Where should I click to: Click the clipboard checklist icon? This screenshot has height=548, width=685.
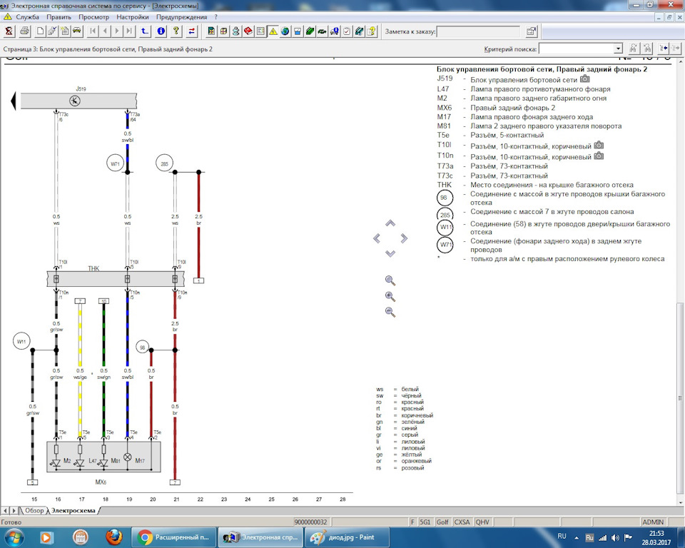coord(347,31)
